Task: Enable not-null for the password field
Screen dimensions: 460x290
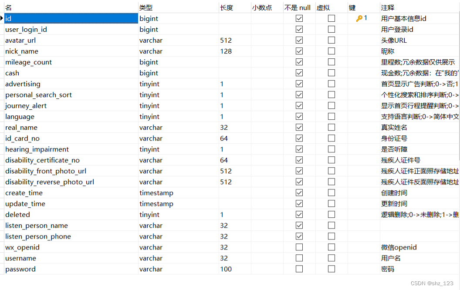Action: pos(299,269)
